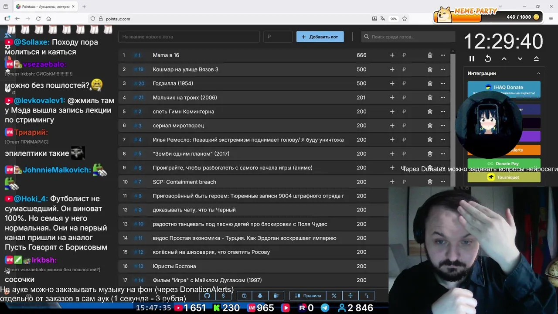558x314 pixels.
Task: Click the double-up timer increase icon
Action: point(536,58)
